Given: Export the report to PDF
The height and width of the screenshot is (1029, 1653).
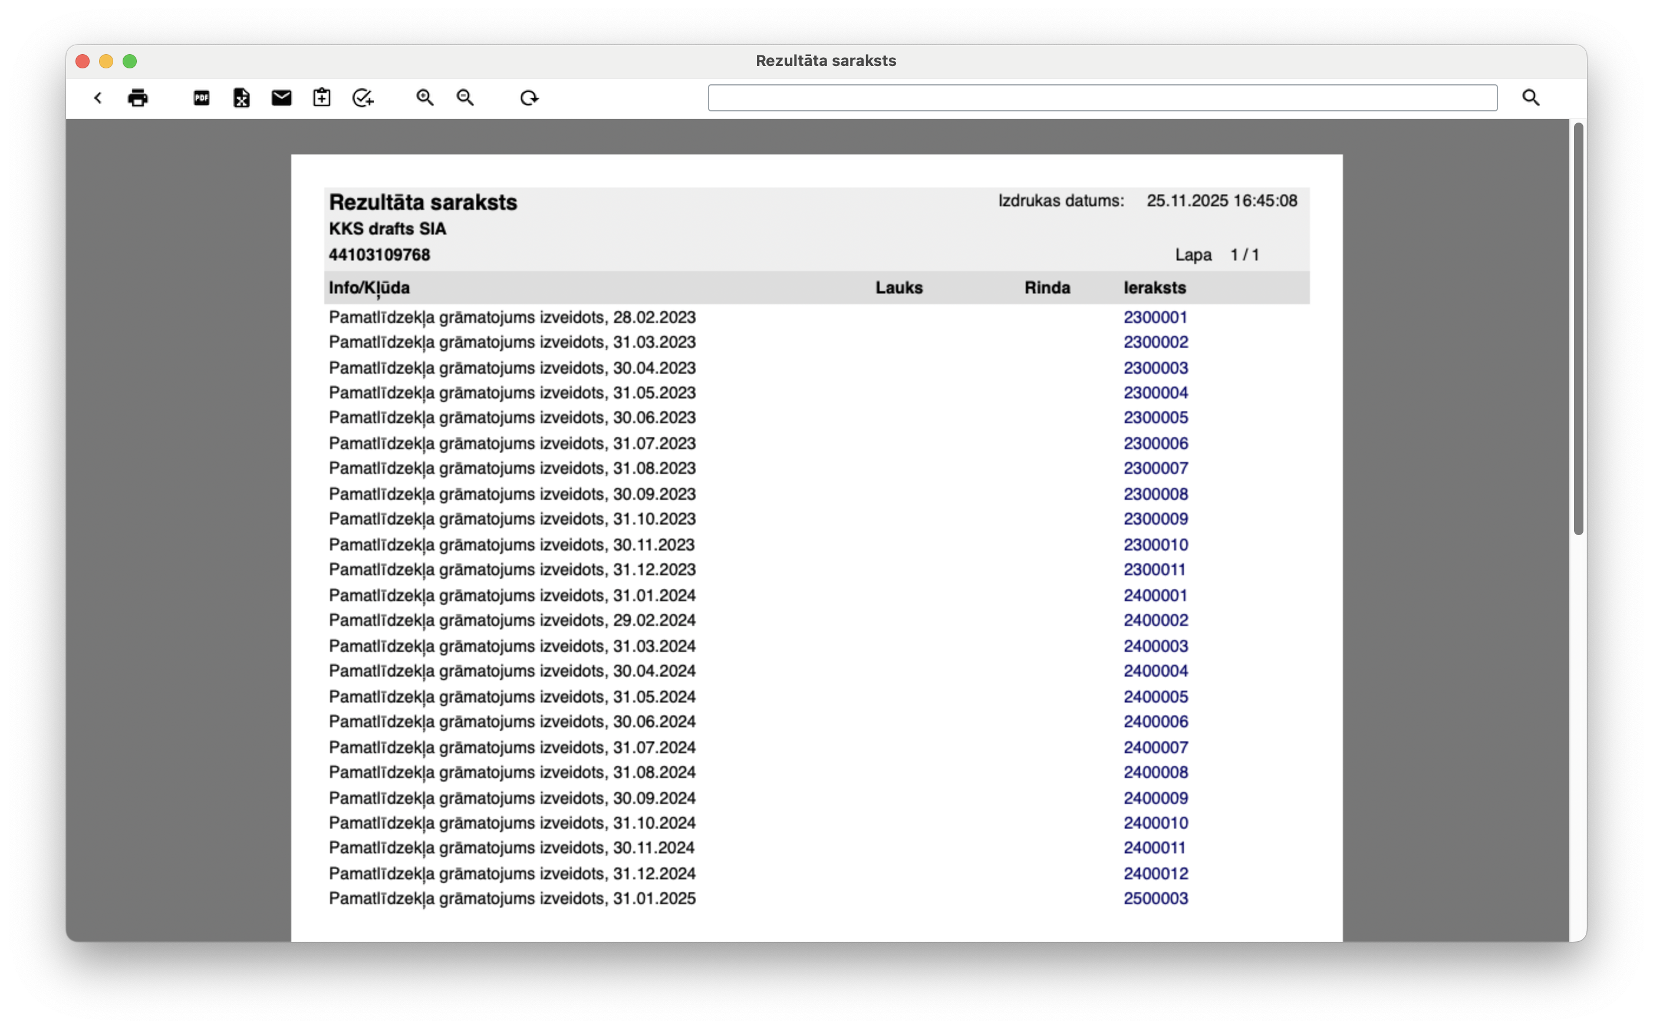Looking at the screenshot, I should click(x=202, y=98).
